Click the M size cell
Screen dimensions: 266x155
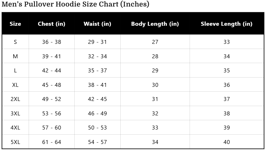[15, 56]
